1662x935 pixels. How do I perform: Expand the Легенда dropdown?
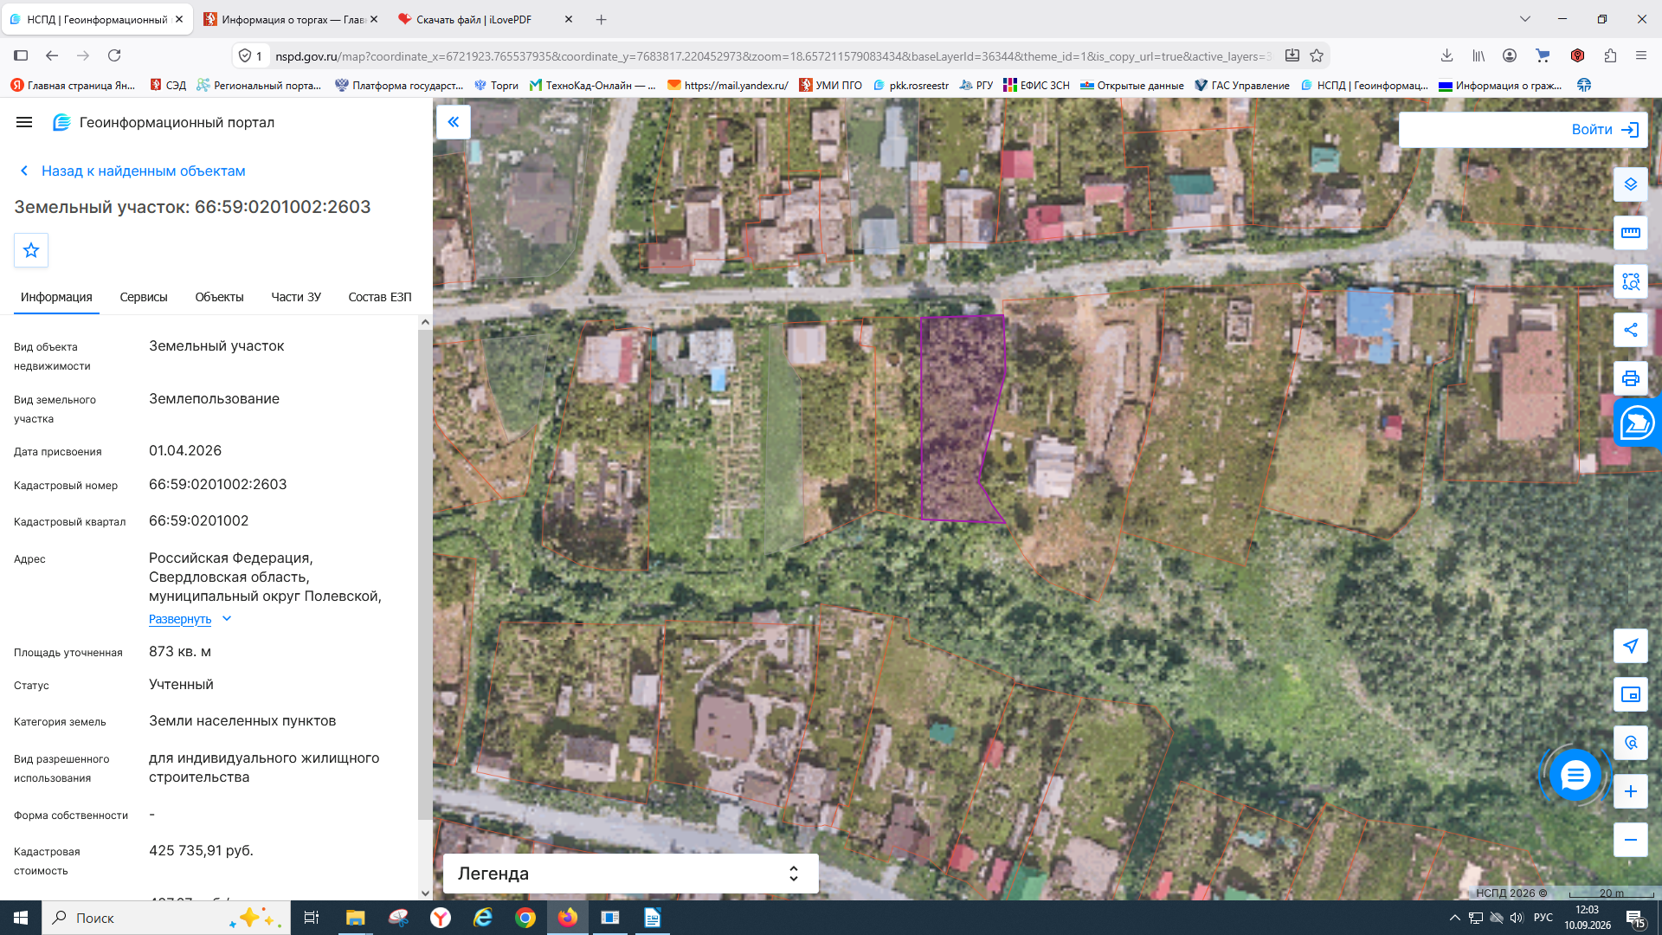(x=630, y=874)
